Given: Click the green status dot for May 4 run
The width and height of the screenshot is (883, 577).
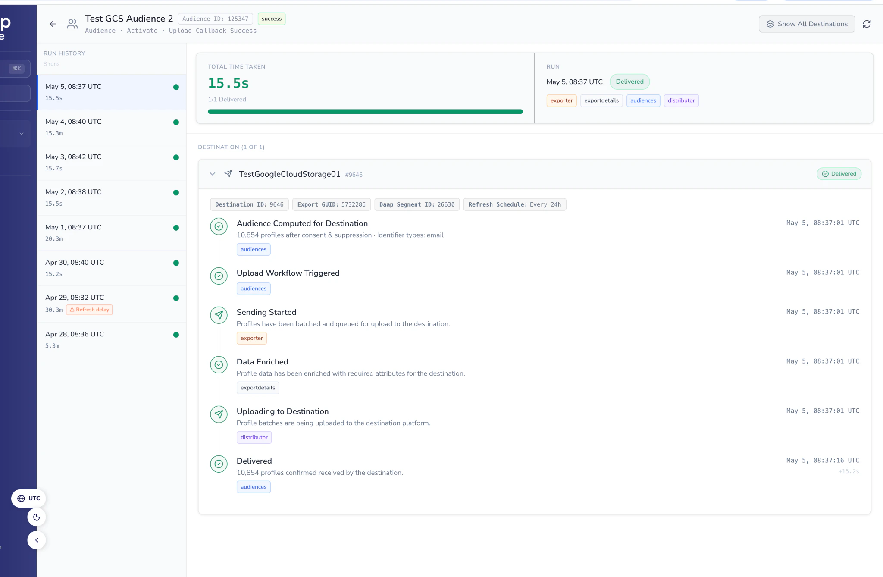Looking at the screenshot, I should click(x=176, y=122).
